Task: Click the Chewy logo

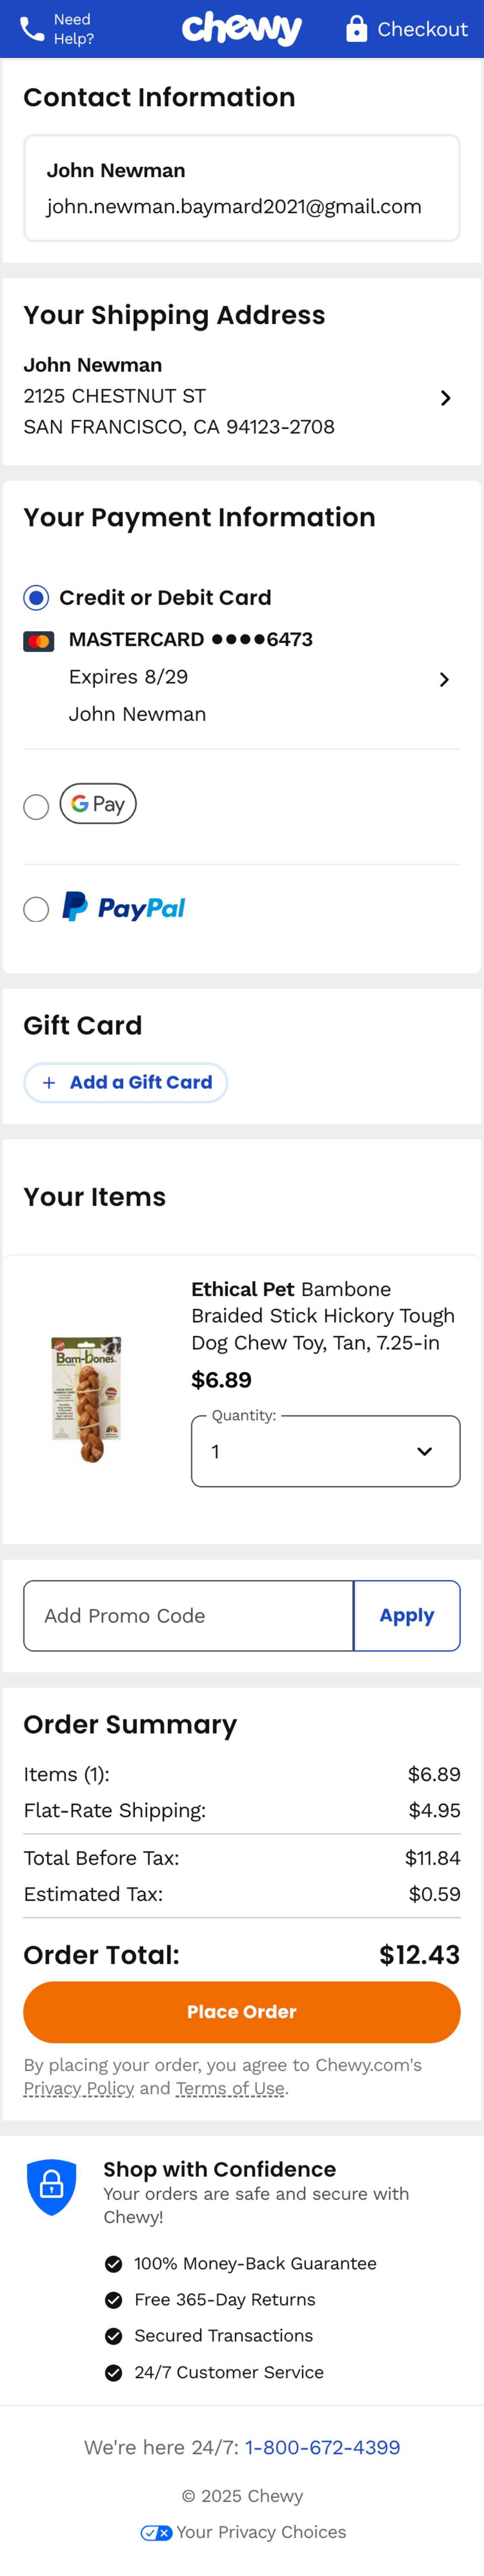Action: pos(242,29)
